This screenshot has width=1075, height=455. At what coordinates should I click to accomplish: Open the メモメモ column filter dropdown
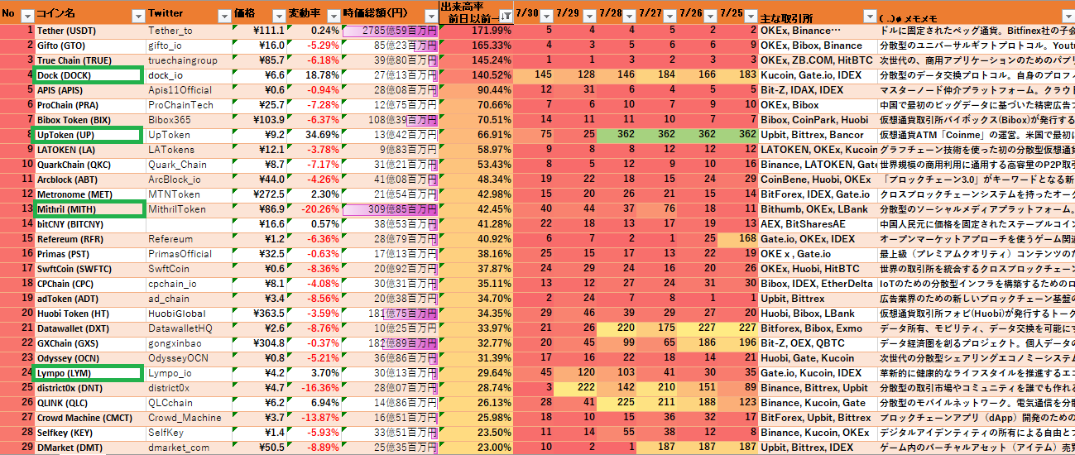pyautogui.click(x=1067, y=17)
